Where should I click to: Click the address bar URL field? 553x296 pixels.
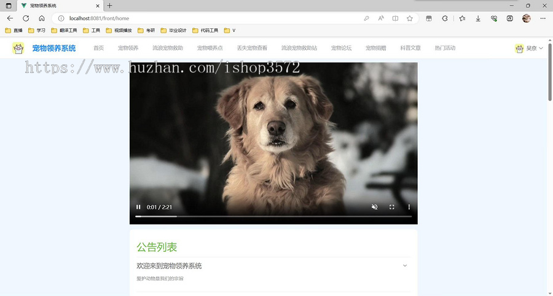[211, 18]
